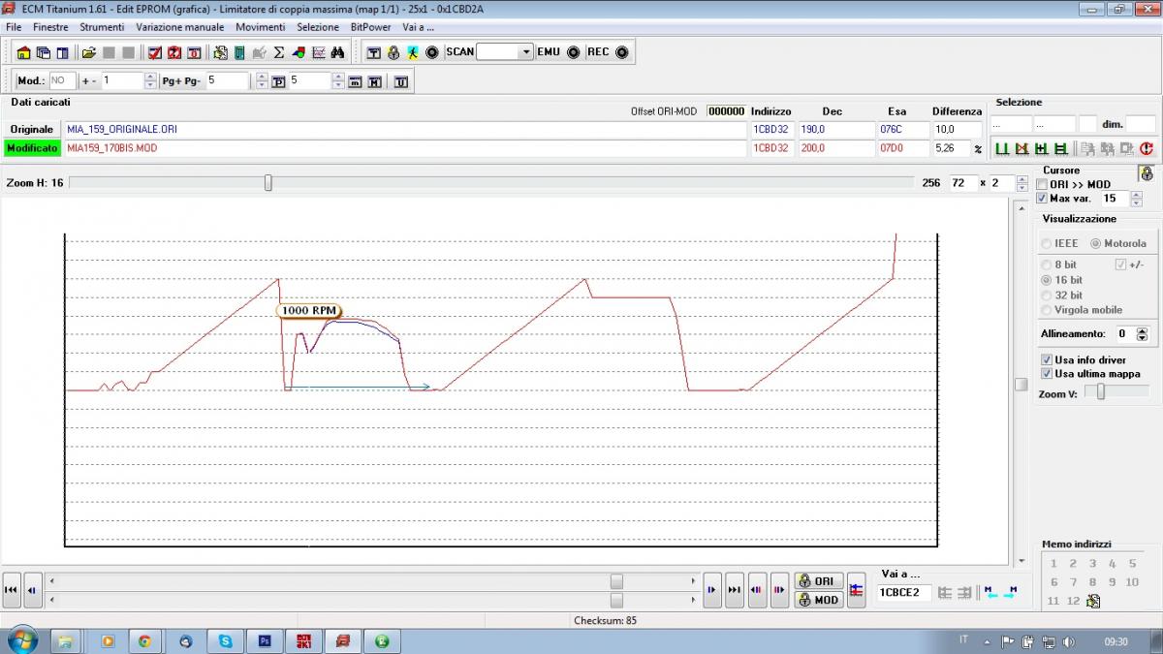Click the Zoom H slider handle

point(268,182)
